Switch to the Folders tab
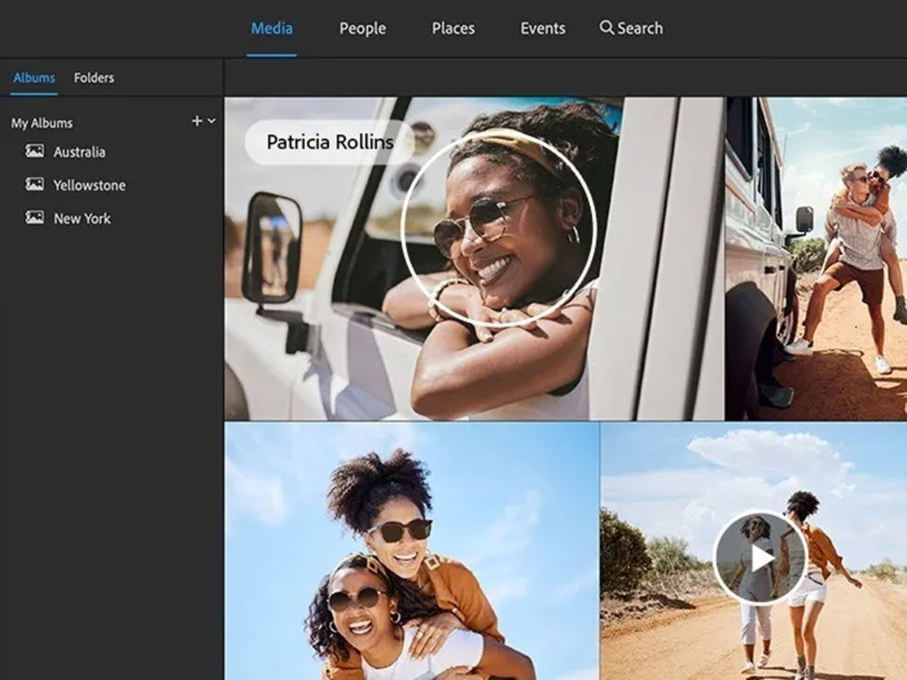The height and width of the screenshot is (680, 907). pos(94,78)
